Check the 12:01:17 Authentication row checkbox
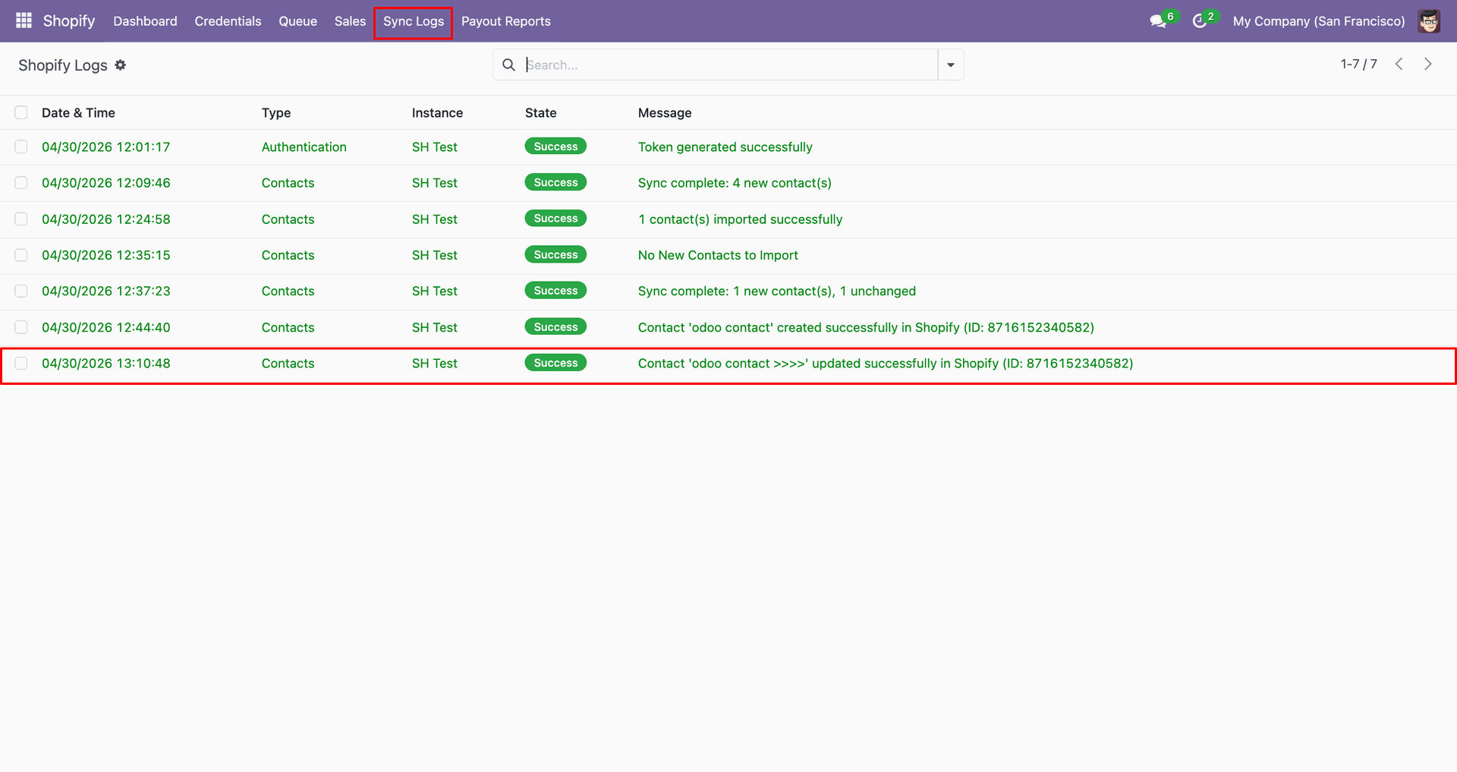The image size is (1457, 772). 21,147
